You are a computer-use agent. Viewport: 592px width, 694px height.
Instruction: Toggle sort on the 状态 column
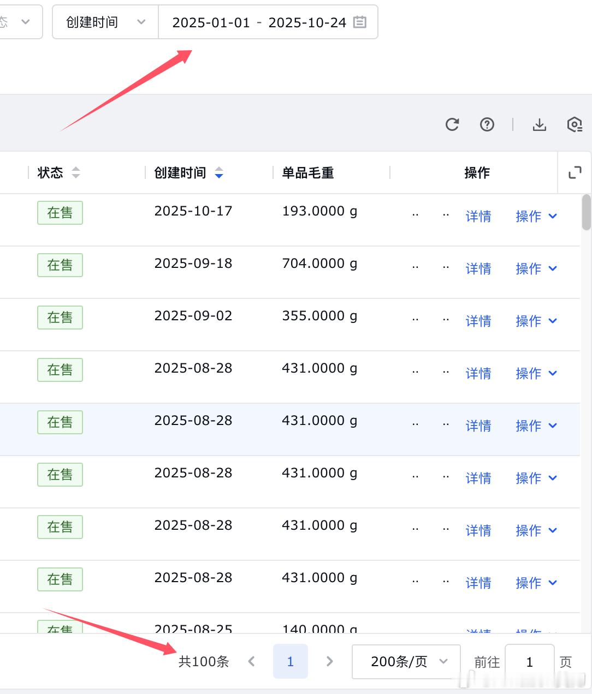point(76,172)
